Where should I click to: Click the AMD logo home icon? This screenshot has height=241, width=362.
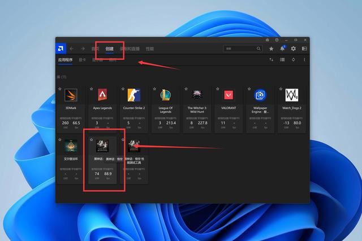pyautogui.click(x=61, y=49)
